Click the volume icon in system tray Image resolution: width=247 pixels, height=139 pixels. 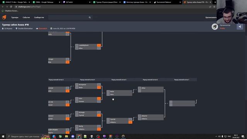click(219, 136)
